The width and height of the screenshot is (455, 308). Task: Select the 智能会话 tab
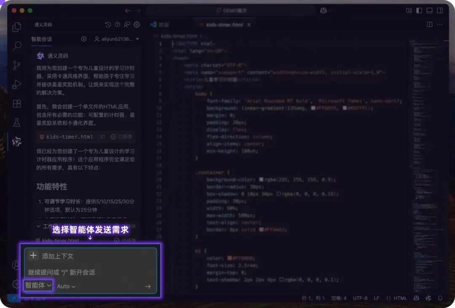point(41,39)
